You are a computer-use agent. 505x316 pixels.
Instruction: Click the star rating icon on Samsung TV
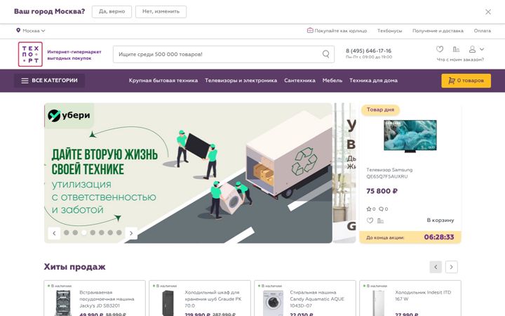[369, 209]
